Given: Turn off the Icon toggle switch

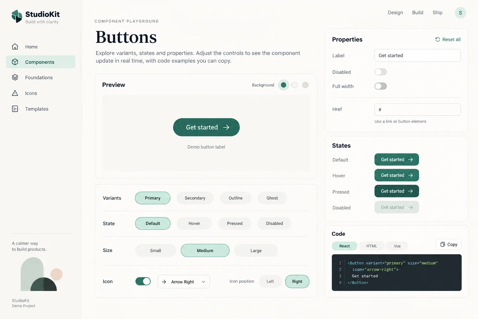Looking at the screenshot, I should pyautogui.click(x=143, y=281).
